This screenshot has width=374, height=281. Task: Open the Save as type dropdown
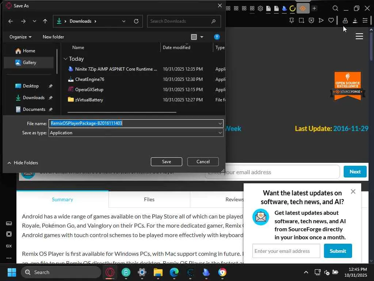click(136, 133)
